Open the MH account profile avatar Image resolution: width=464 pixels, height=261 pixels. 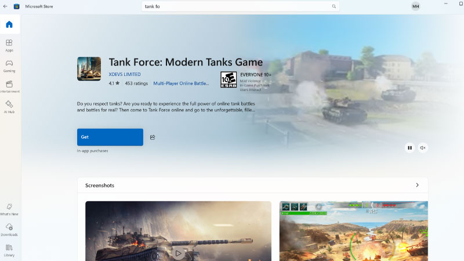[x=415, y=6]
